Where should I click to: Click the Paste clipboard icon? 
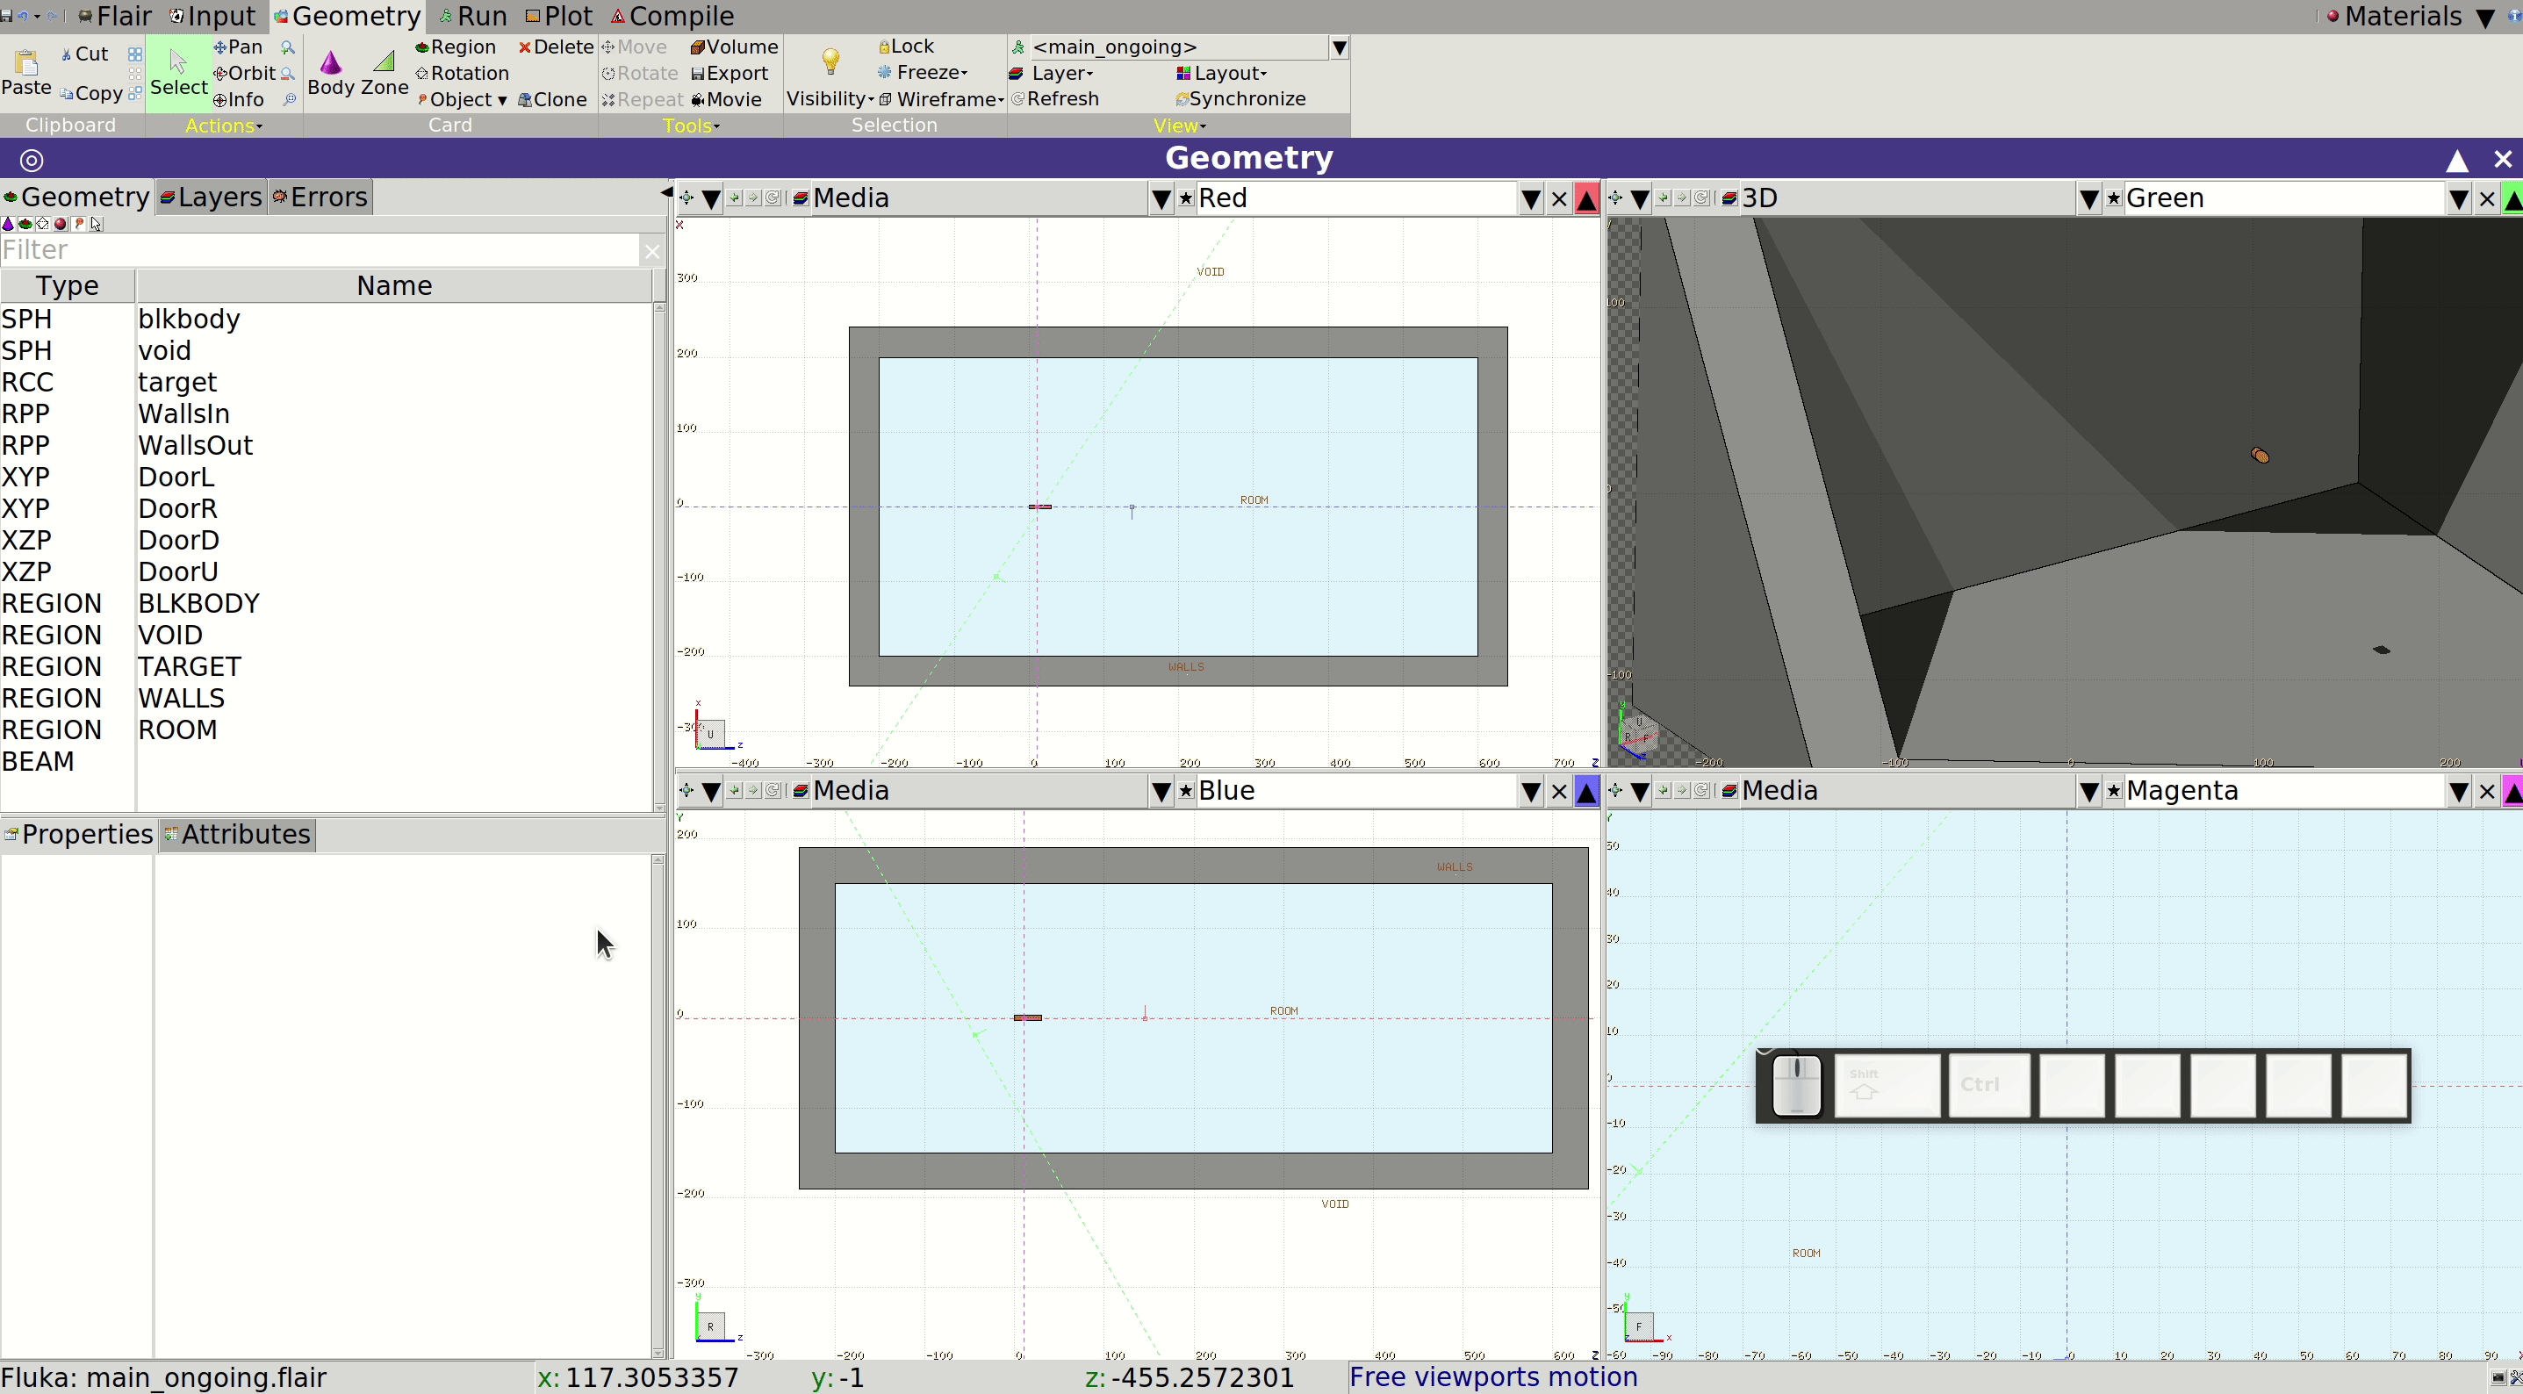point(26,61)
